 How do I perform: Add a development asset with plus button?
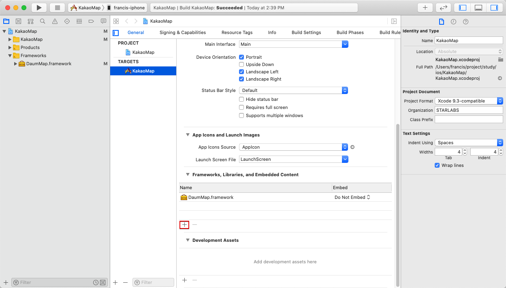click(x=184, y=280)
